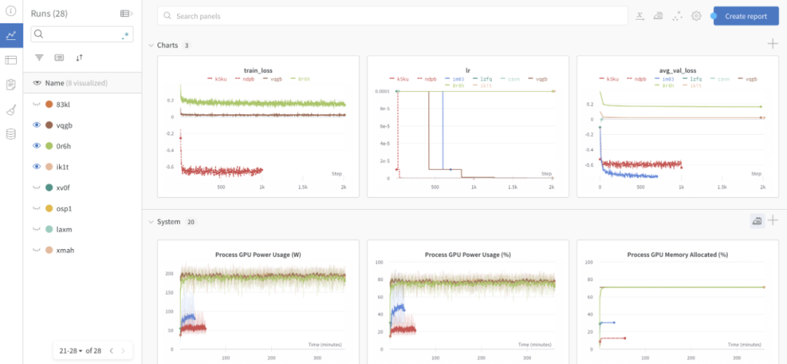Open the project overview info icon
The width and height of the screenshot is (787, 364).
tap(11, 11)
